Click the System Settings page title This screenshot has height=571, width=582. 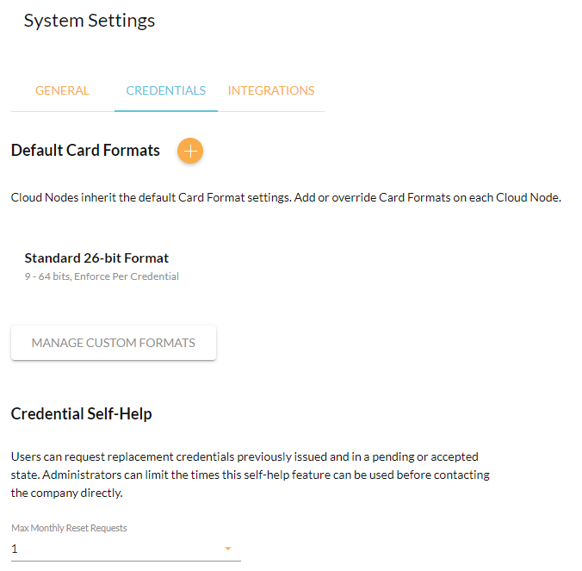tap(90, 21)
